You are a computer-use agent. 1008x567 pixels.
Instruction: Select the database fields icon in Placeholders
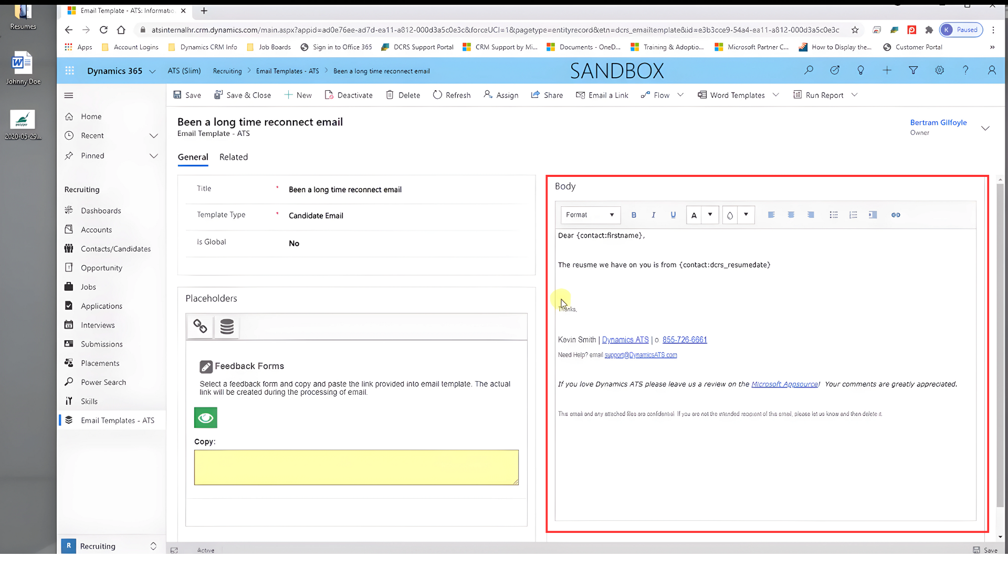pos(227,327)
